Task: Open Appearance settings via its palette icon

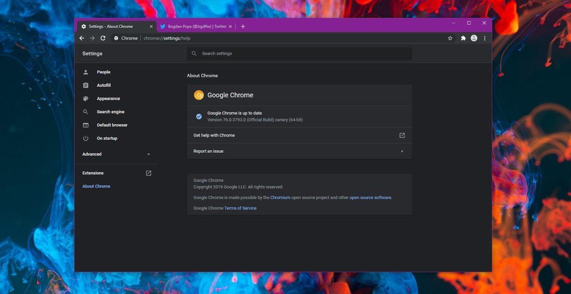Action: pos(86,98)
